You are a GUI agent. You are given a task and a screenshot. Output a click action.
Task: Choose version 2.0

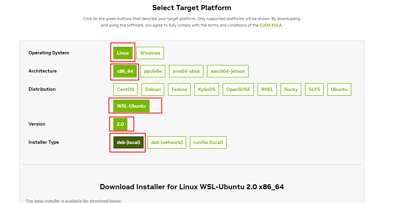120,124
